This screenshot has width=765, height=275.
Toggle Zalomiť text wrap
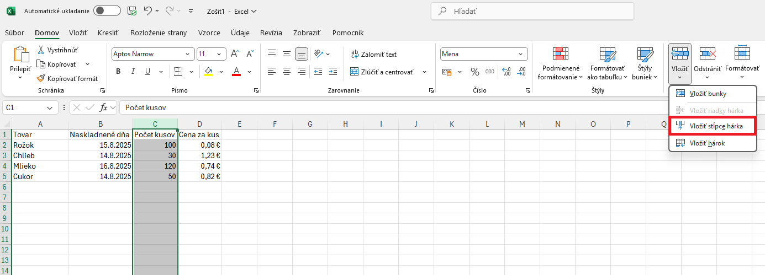click(374, 55)
